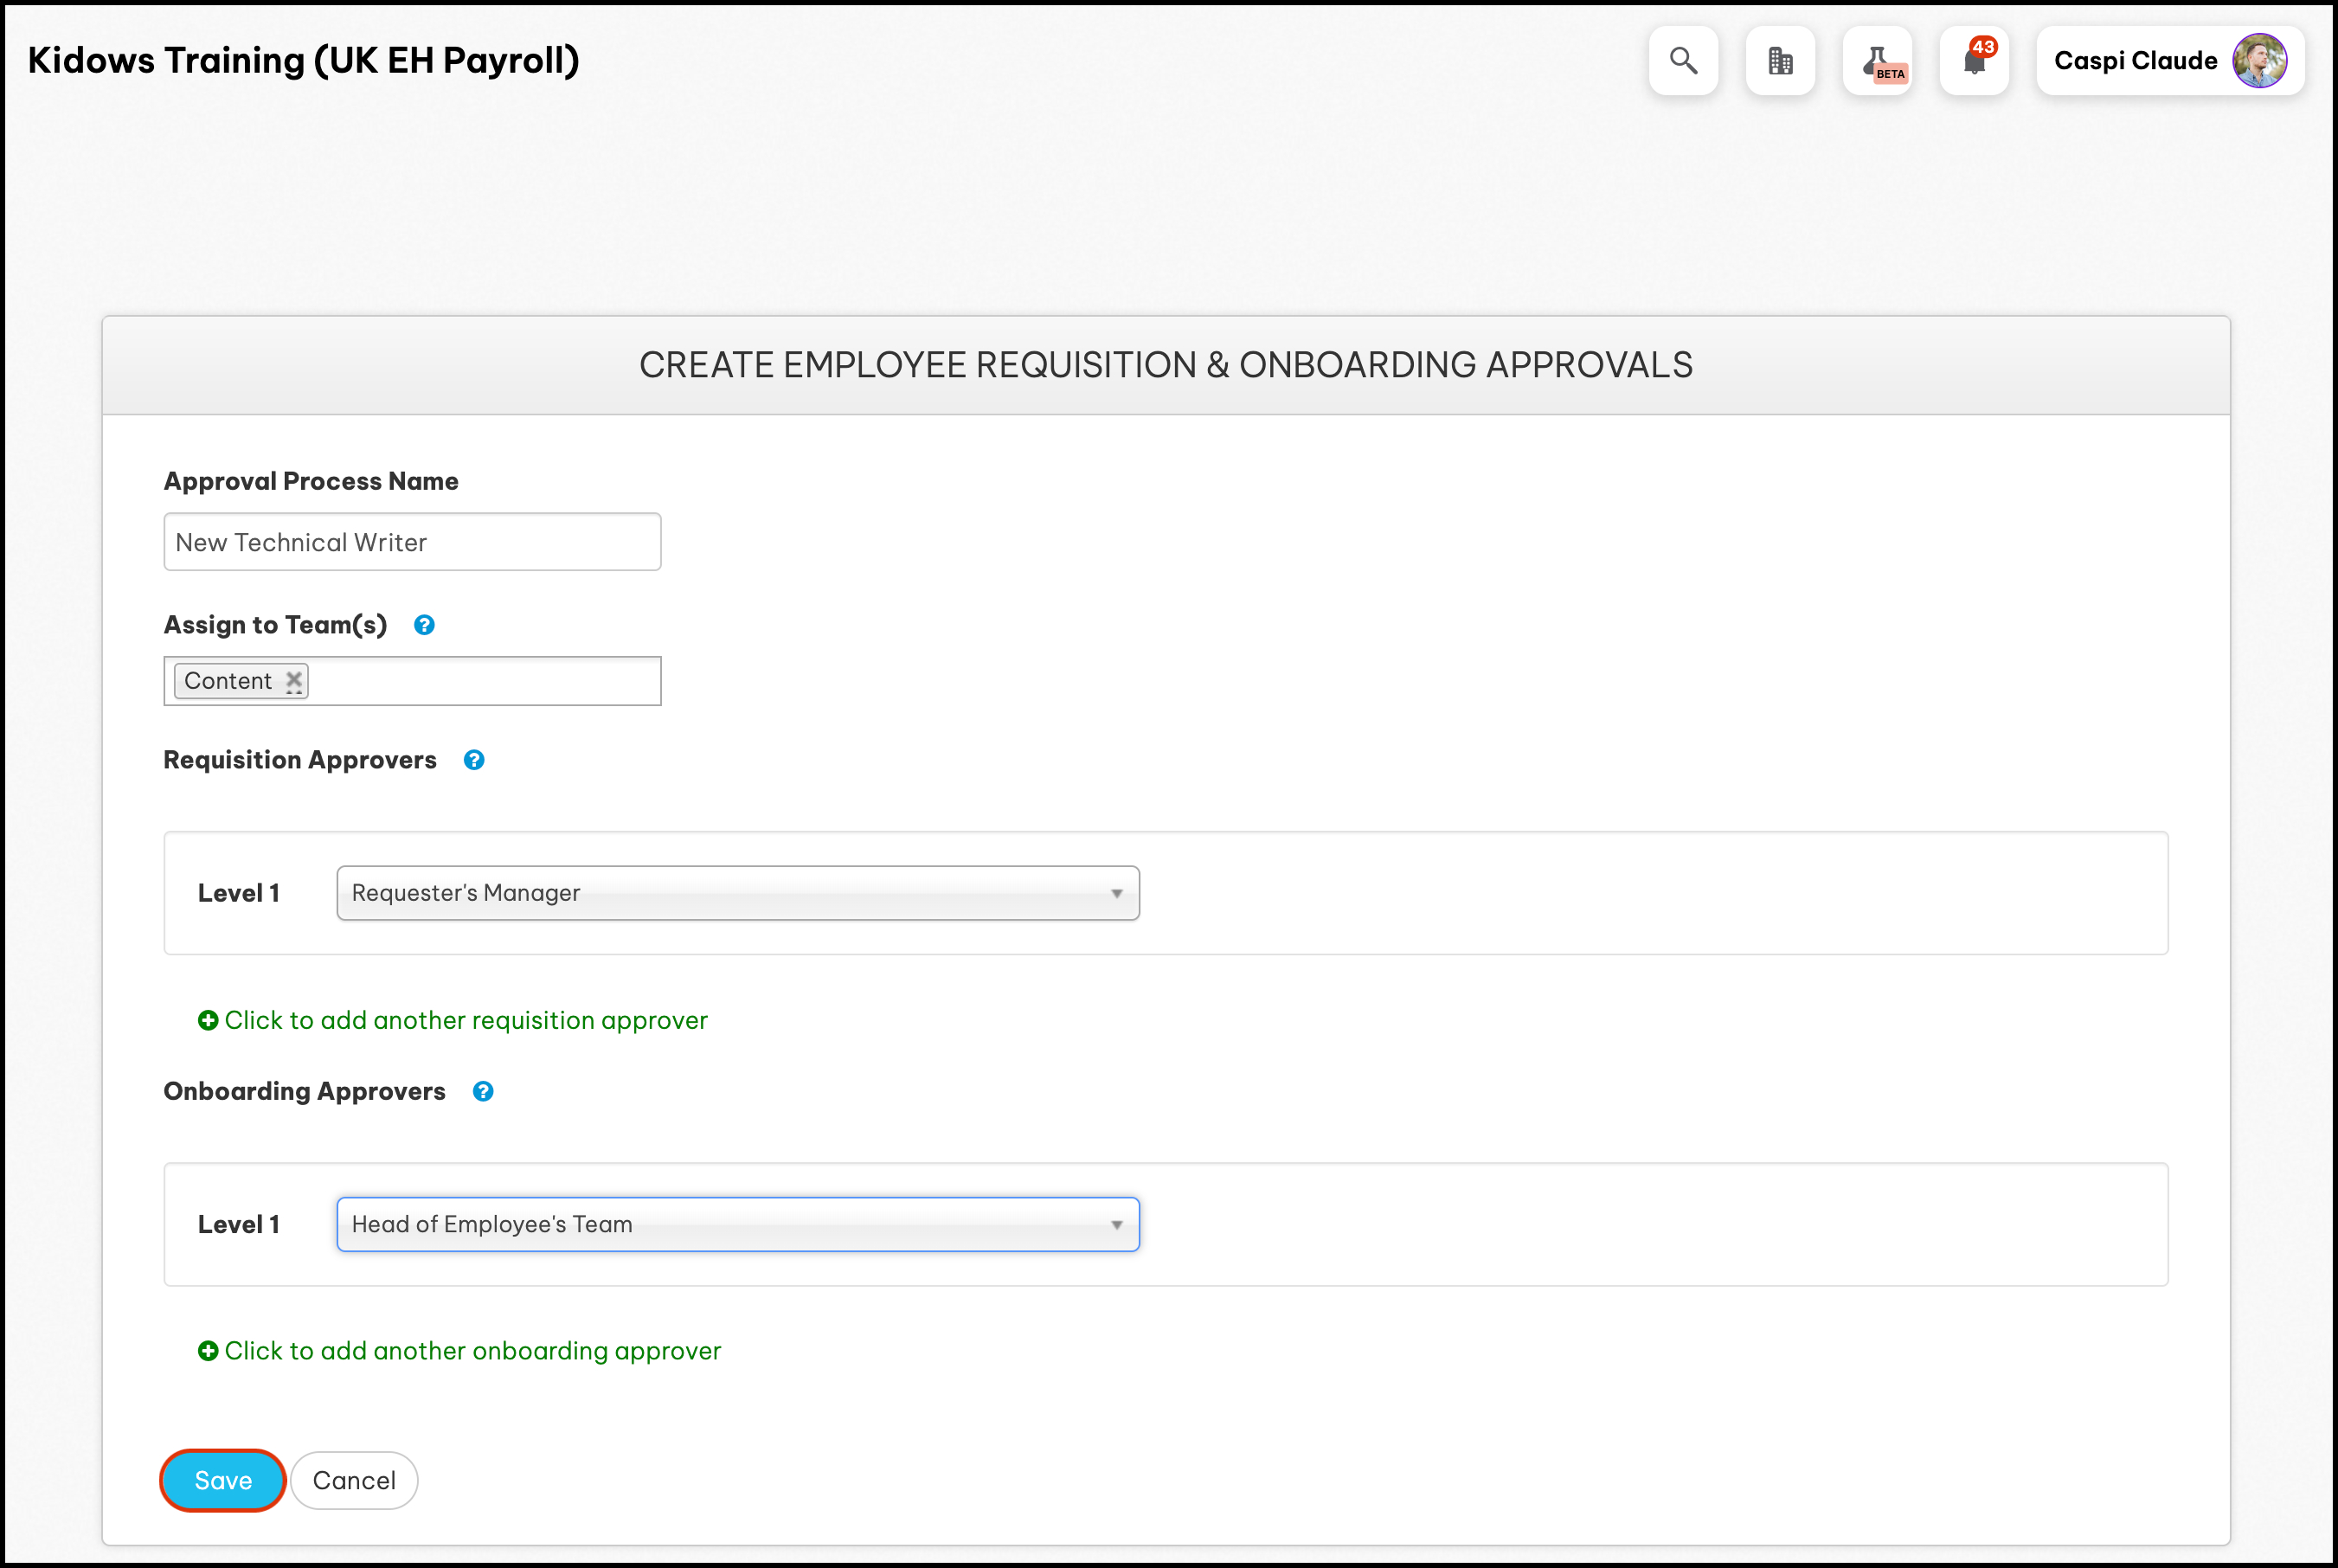Viewport: 2338px width, 1568px height.
Task: Open the BETA flask icon
Action: click(x=1877, y=61)
